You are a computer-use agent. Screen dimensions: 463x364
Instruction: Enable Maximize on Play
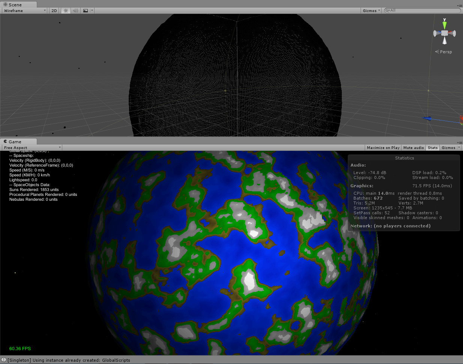[383, 147]
